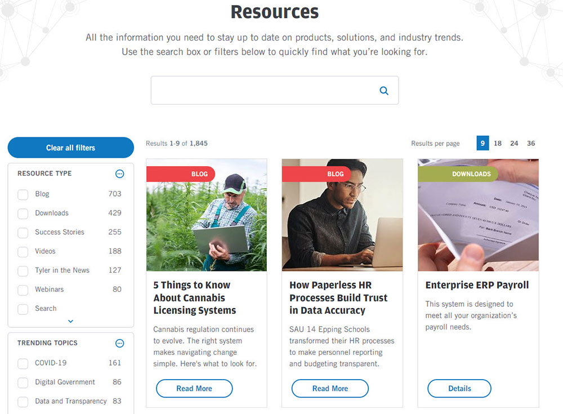The width and height of the screenshot is (563, 414).
Task: Click Details on Enterprise ERP Payroll
Action: point(459,388)
